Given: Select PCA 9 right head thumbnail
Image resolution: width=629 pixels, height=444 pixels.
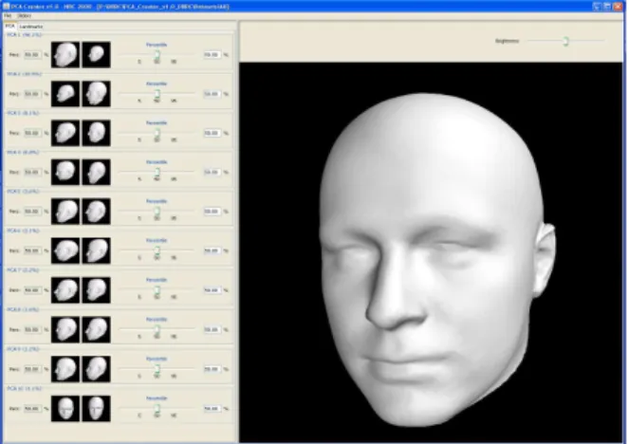Looking at the screenshot, I should click(x=96, y=369).
